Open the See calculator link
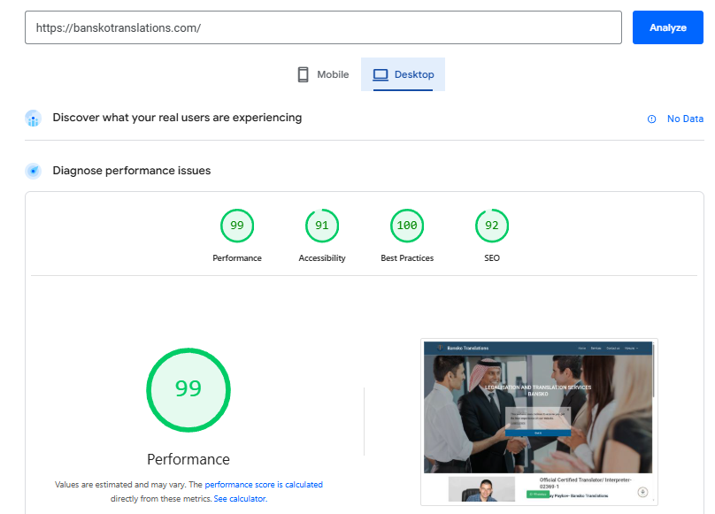Image resolution: width=715 pixels, height=514 pixels. 241,498
